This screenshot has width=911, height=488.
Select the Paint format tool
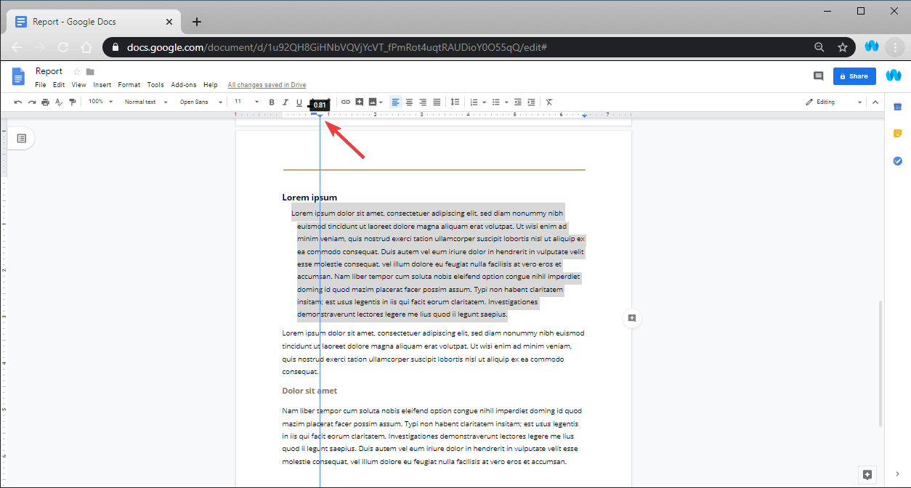tap(72, 102)
